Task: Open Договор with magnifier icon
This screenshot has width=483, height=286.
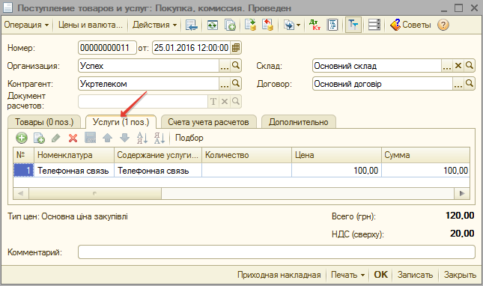Action: click(470, 83)
